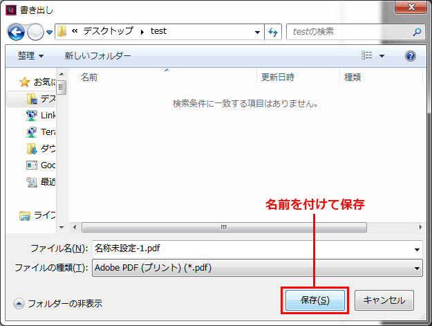This screenshot has width=432, height=326.
Task: Open the file name history dropdown arrow
Action: click(417, 248)
